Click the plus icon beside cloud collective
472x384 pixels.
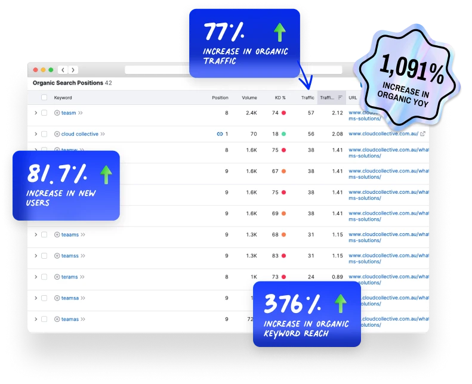tap(57, 134)
